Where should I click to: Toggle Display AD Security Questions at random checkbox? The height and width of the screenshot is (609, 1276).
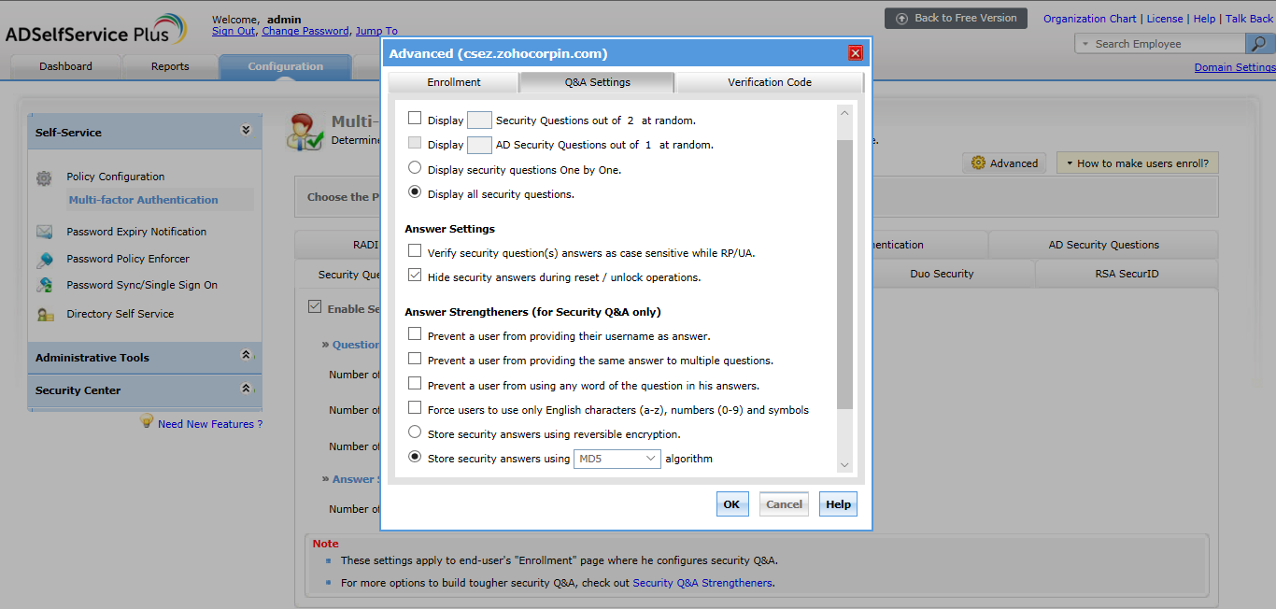[415, 144]
